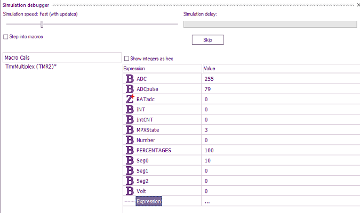Viewport: 360px width, 213px height.
Task: Click the Value column header
Action: point(281,68)
